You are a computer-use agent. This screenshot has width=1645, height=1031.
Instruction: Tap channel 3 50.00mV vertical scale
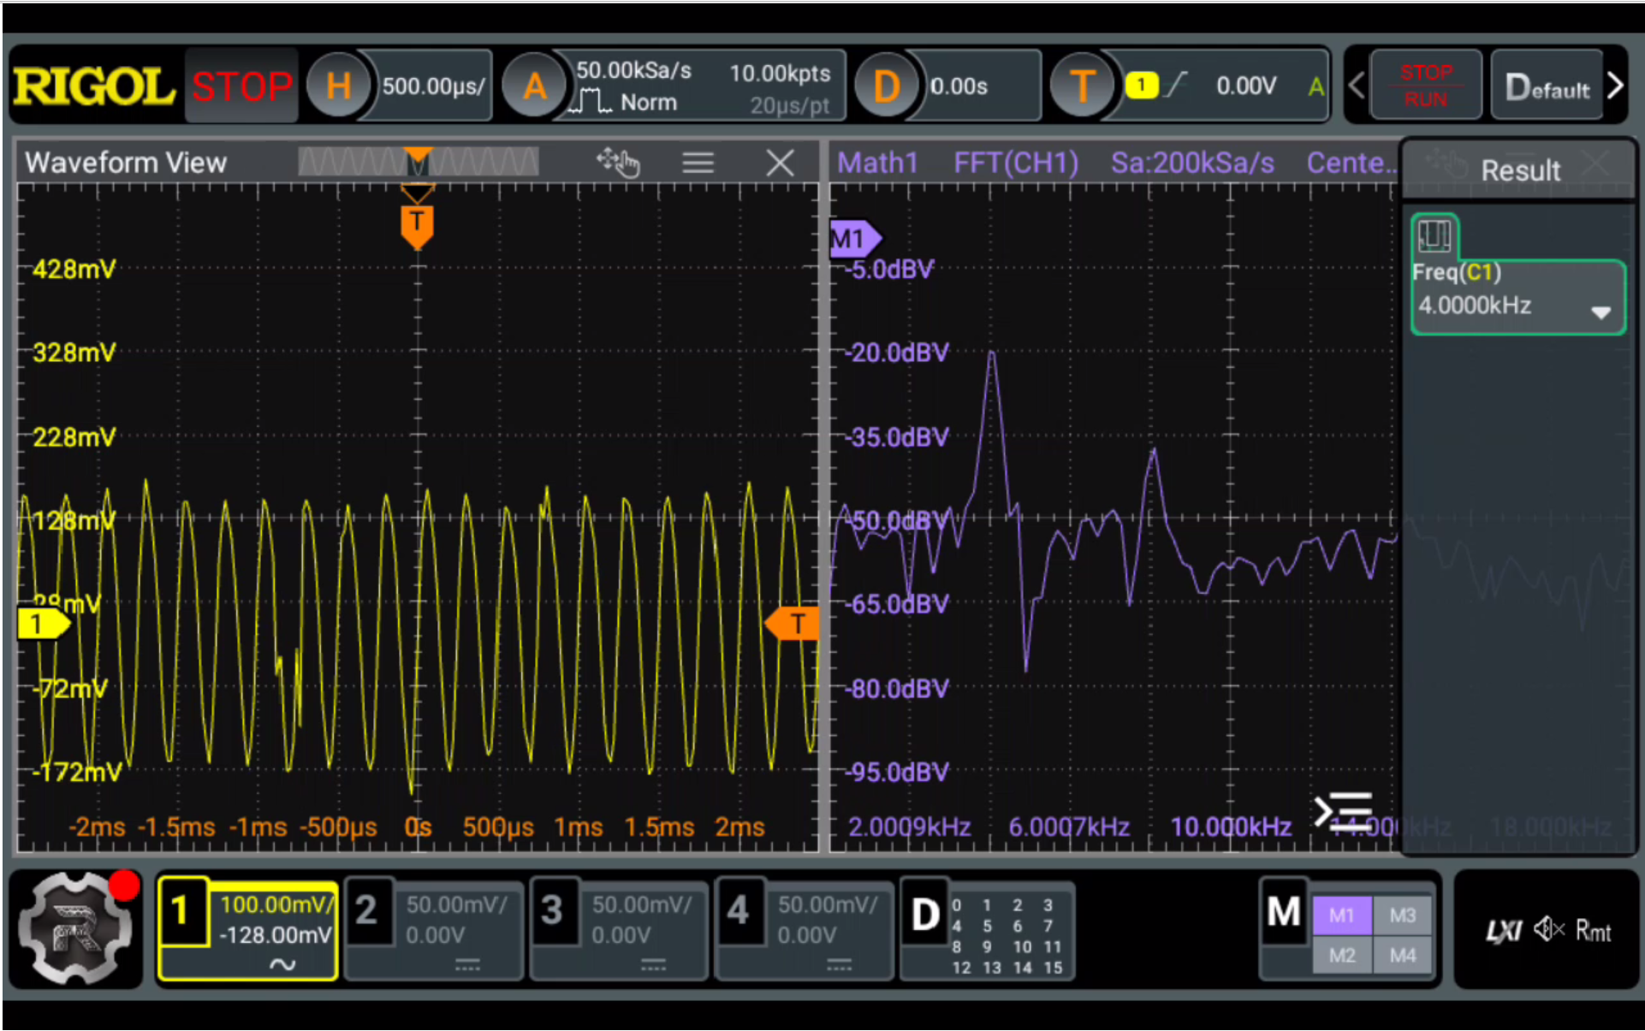642,905
